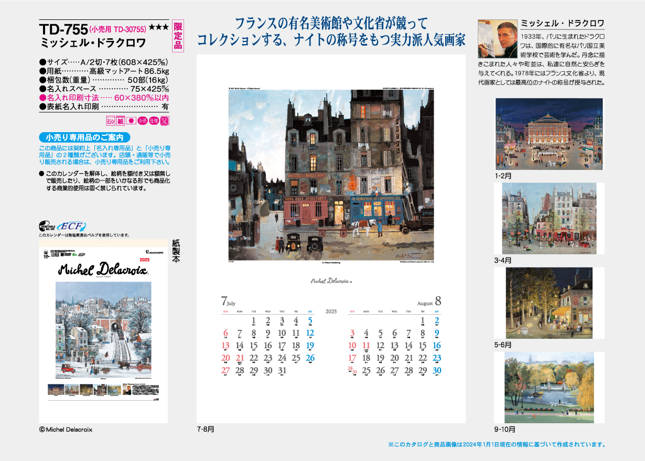Viewport: 645px width, 461px height.
Task: Open the 3-4月 Paris street thumbnail
Action: click(549, 219)
